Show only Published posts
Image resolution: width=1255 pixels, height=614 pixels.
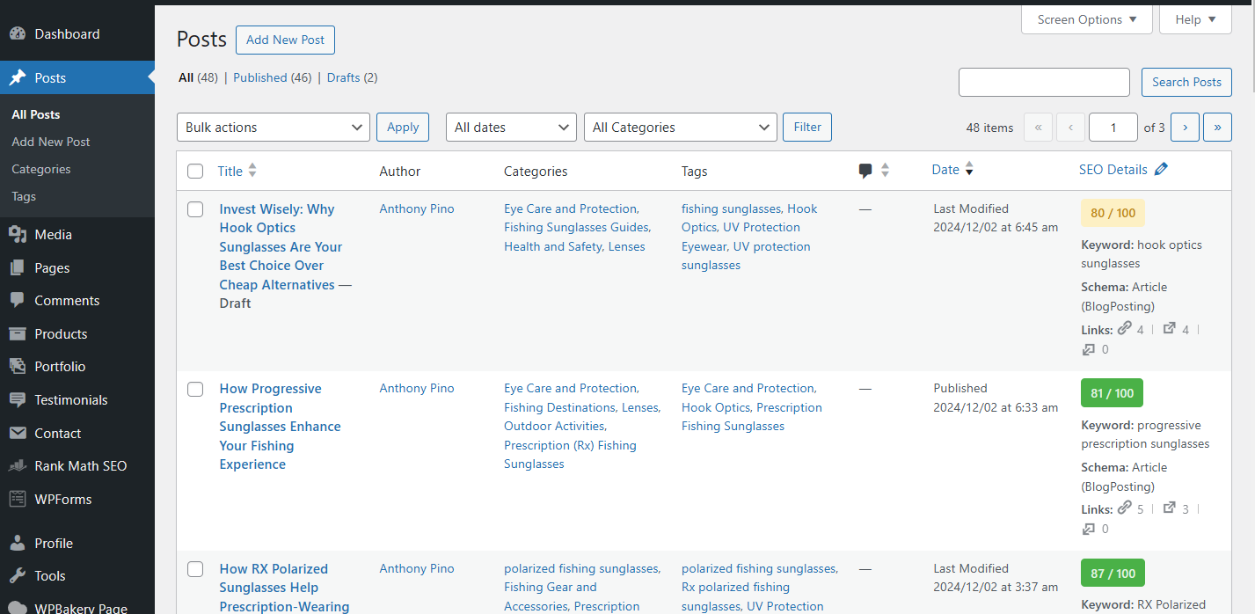pos(272,77)
